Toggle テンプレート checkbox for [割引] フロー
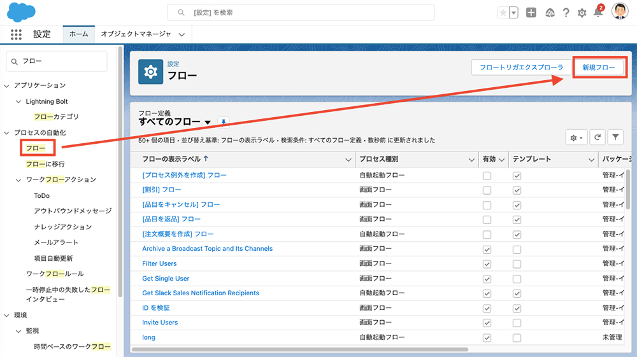The height and width of the screenshot is (357, 637). tap(517, 190)
